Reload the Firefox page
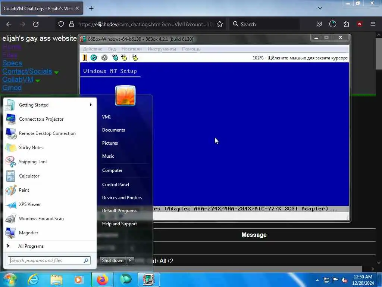Viewport: 382px width, 287px height. (36, 24)
